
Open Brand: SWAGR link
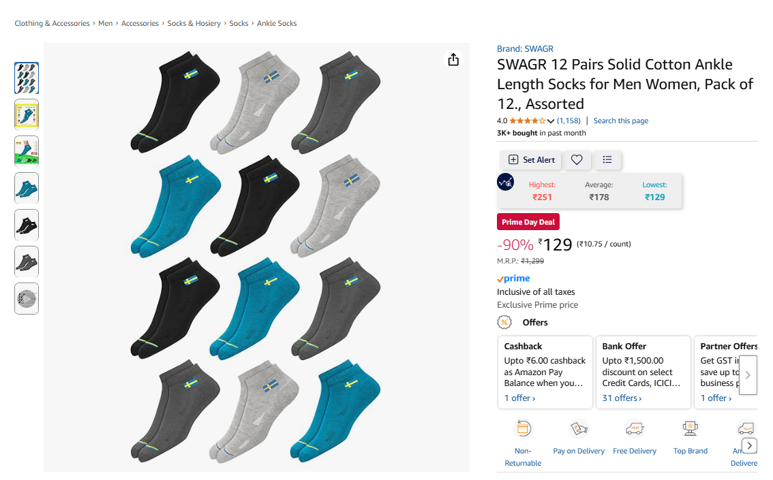click(x=525, y=49)
